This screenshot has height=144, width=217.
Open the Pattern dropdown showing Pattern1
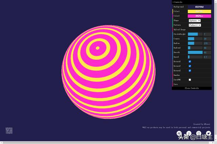(195, 25)
